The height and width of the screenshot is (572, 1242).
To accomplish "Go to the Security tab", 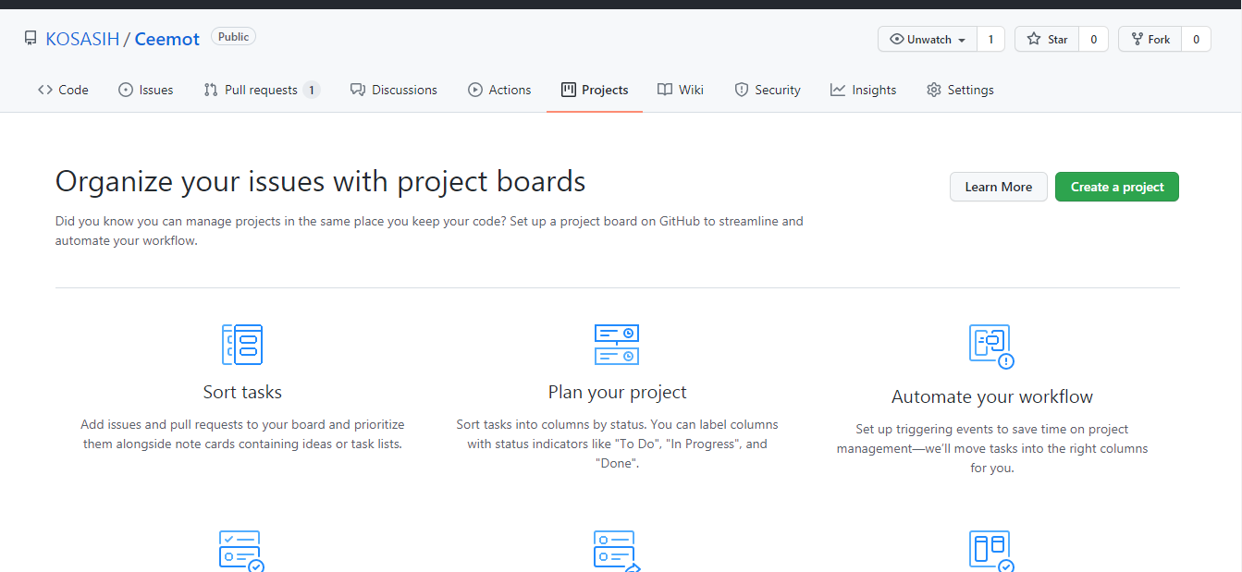I will pyautogui.click(x=768, y=90).
